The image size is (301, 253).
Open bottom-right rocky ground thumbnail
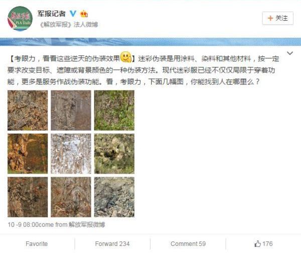coord(114,197)
